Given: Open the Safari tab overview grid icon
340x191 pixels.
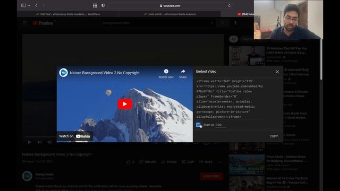Looking at the screenshot, I should click(95, 6).
